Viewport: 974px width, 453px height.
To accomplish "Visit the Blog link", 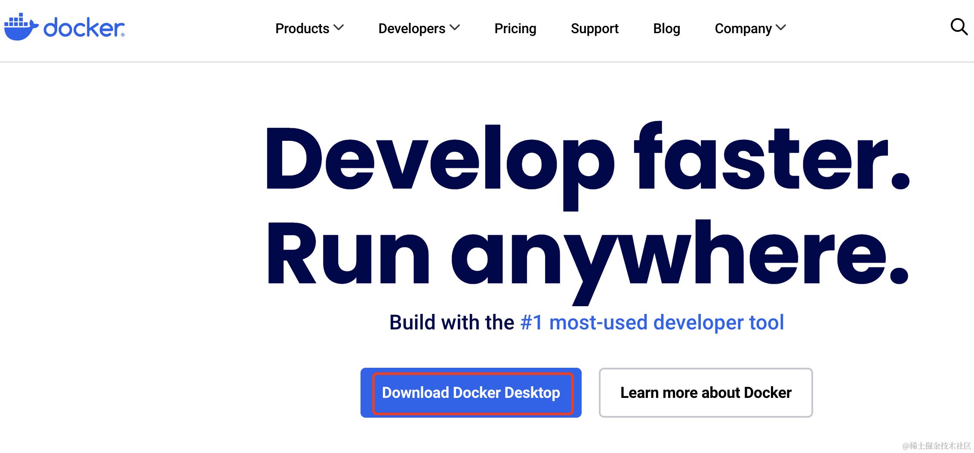I will [666, 28].
